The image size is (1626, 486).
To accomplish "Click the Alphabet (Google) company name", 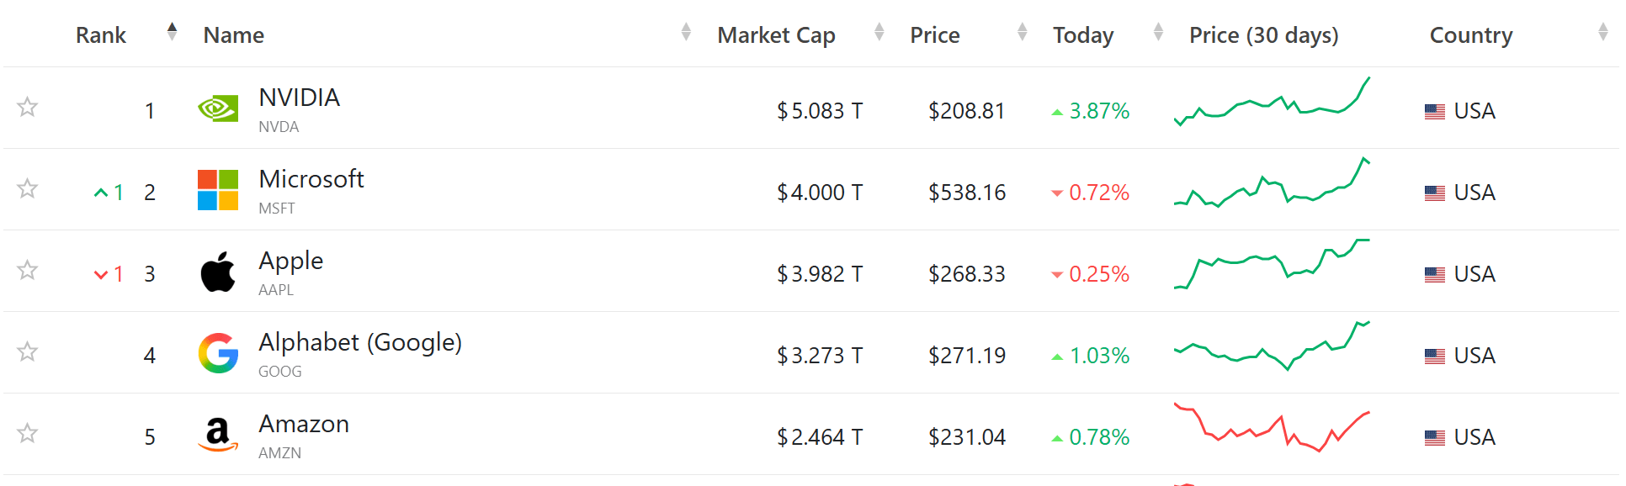I will pos(360,342).
